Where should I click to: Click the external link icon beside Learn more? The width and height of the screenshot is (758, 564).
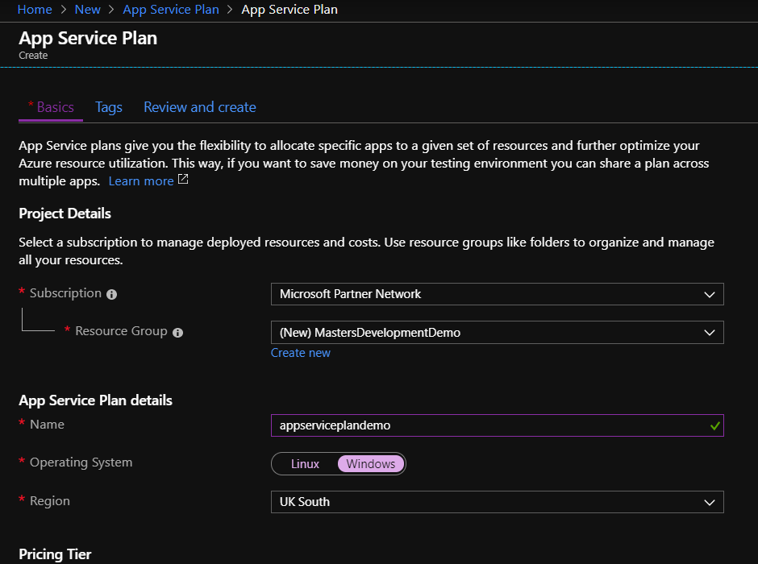tap(182, 179)
